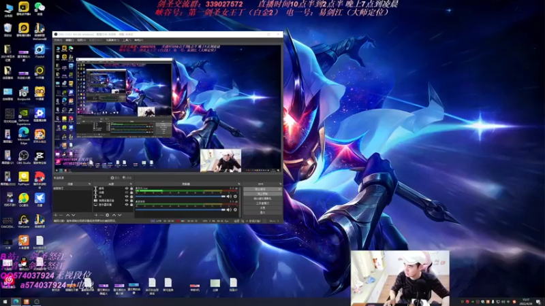Image resolution: width=545 pixels, height=306 pixels.
Task: Open Edge from the taskbar
Action: pyautogui.click(x=16, y=301)
